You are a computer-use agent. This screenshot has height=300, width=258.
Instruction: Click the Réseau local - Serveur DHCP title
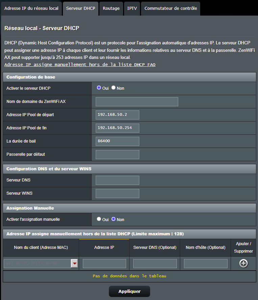point(42,28)
